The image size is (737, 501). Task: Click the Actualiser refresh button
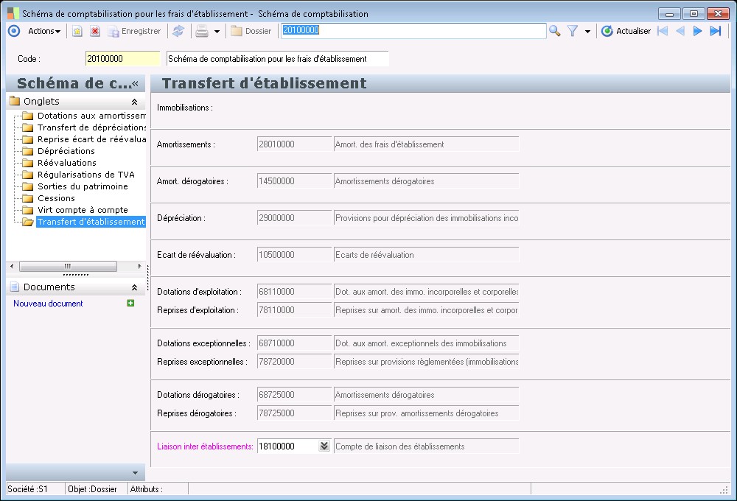coord(626,31)
